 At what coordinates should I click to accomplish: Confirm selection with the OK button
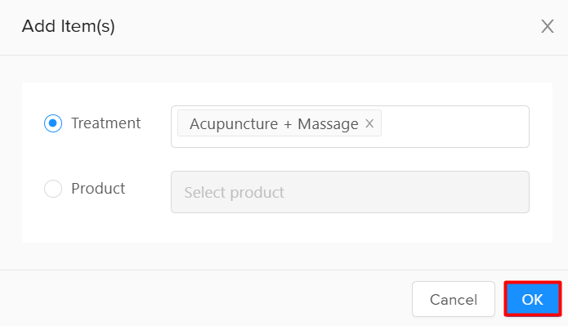pos(533,299)
